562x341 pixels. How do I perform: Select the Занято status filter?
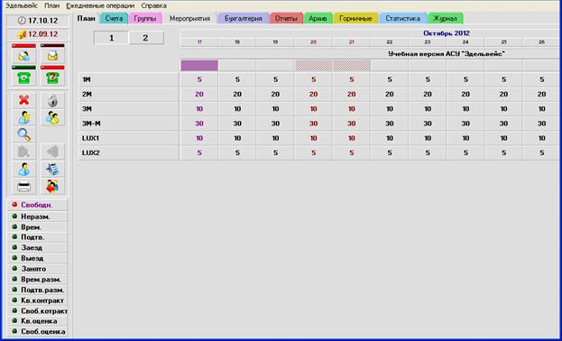click(37, 269)
